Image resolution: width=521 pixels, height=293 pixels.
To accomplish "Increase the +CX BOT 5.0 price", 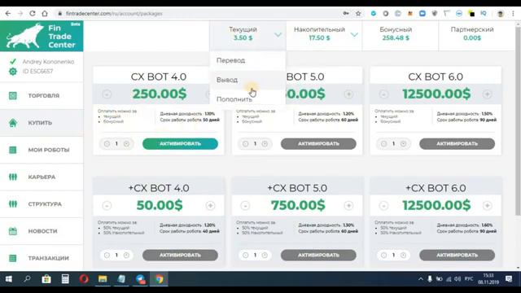I will [x=348, y=206].
